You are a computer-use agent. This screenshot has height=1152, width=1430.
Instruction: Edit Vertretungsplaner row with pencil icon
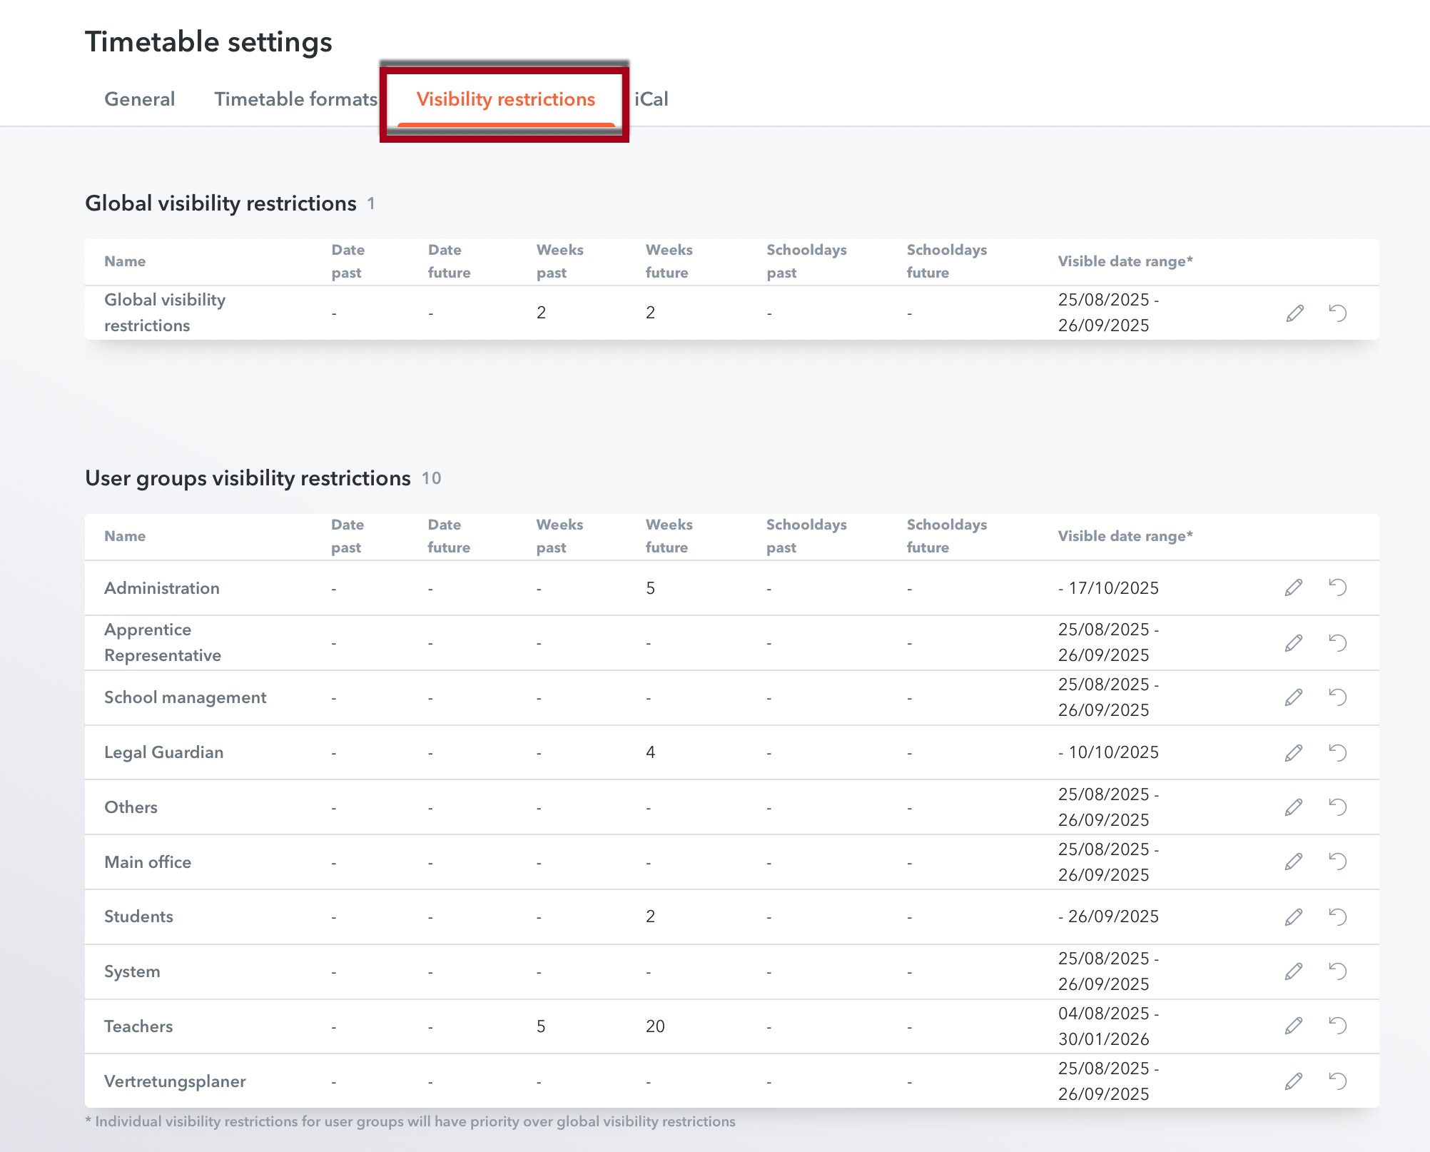(1294, 1081)
